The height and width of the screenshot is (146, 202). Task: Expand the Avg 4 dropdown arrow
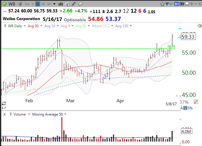[x=72, y=26]
